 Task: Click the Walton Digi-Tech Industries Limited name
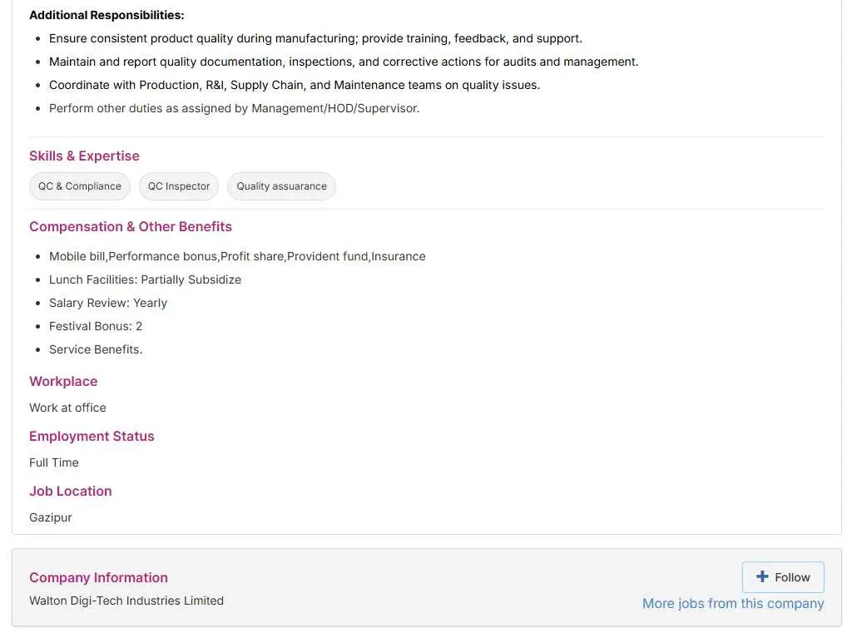tap(126, 601)
